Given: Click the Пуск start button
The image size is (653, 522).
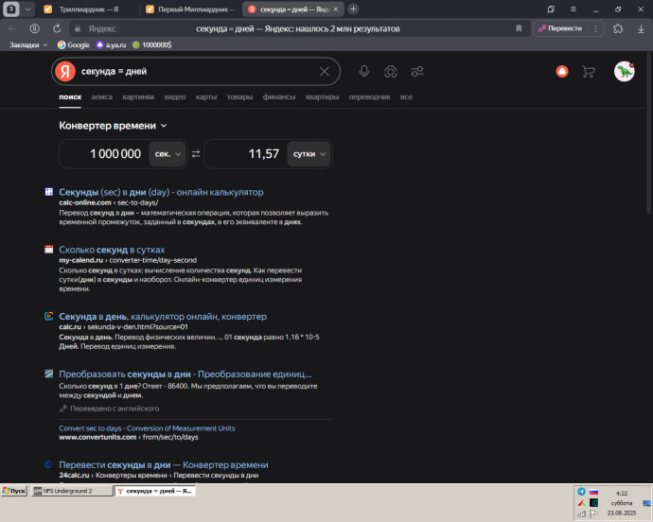Looking at the screenshot, I should tap(14, 491).
